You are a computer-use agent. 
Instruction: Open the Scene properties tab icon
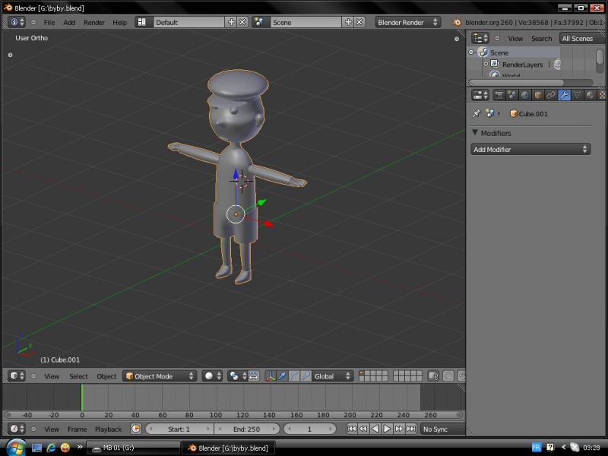point(511,95)
